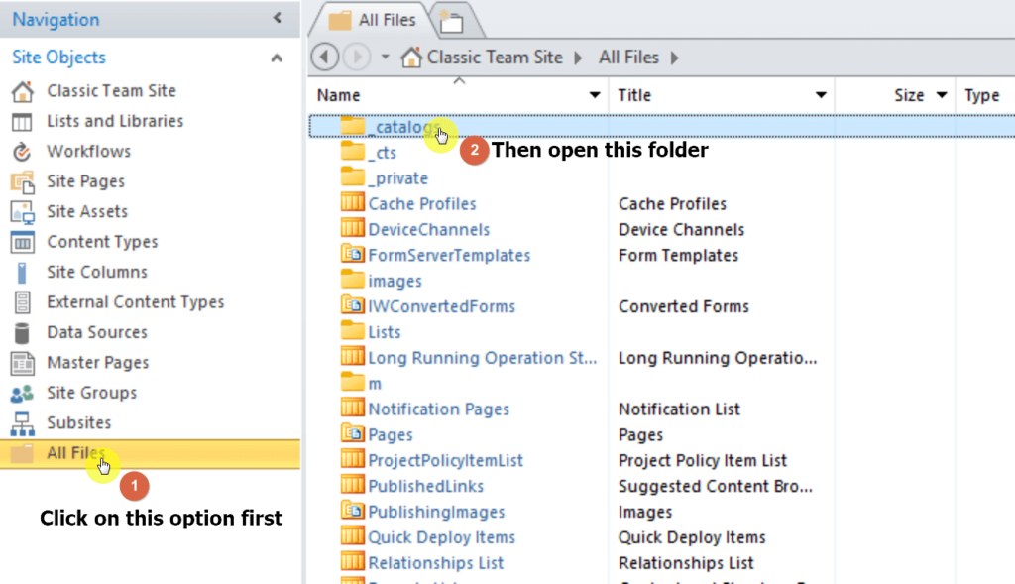Click the images folder icon

point(353,280)
